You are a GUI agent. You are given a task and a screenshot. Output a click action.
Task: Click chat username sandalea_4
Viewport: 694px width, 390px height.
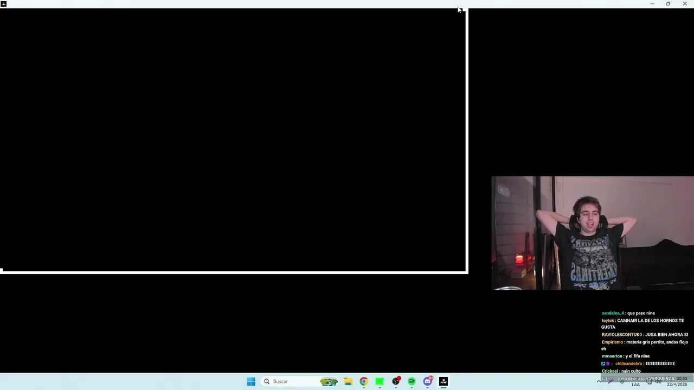tap(613, 313)
